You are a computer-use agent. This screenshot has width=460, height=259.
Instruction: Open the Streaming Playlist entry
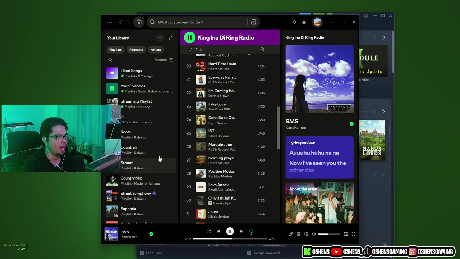click(141, 104)
